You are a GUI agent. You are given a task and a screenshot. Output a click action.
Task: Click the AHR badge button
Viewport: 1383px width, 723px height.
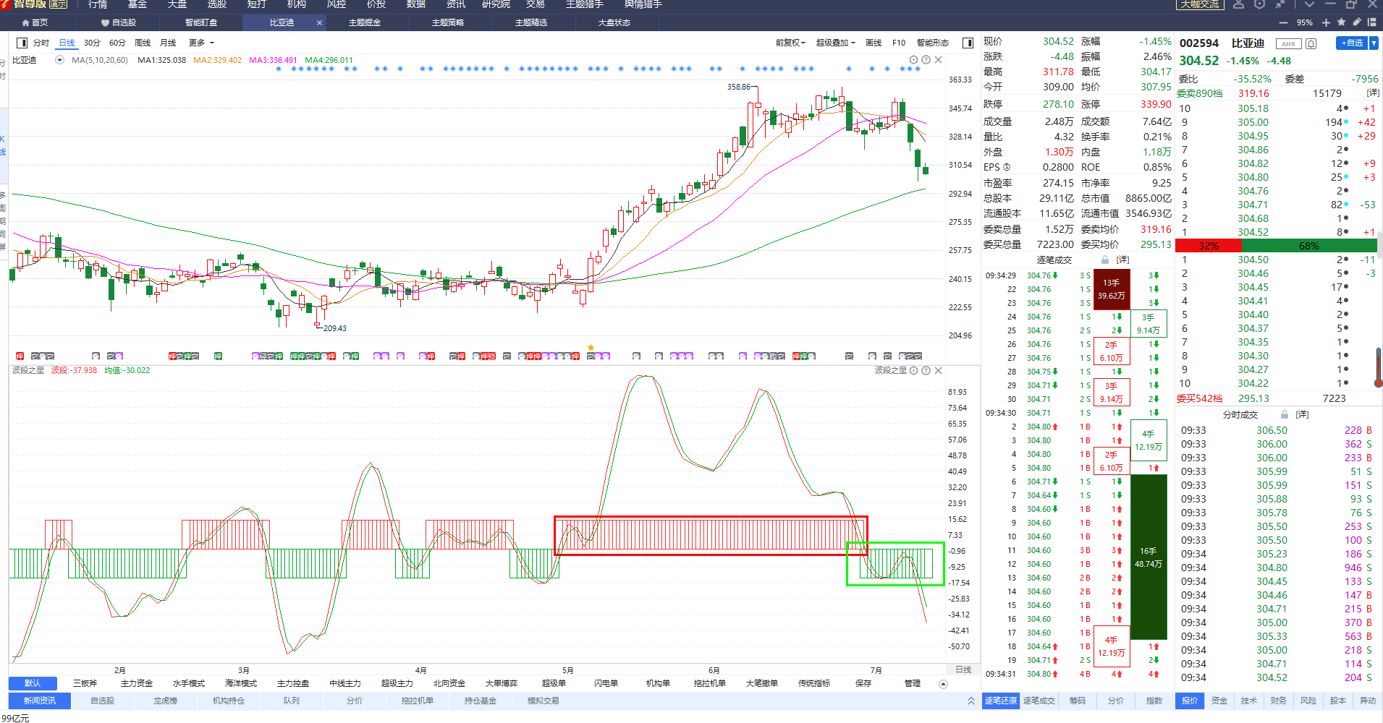(x=1288, y=44)
